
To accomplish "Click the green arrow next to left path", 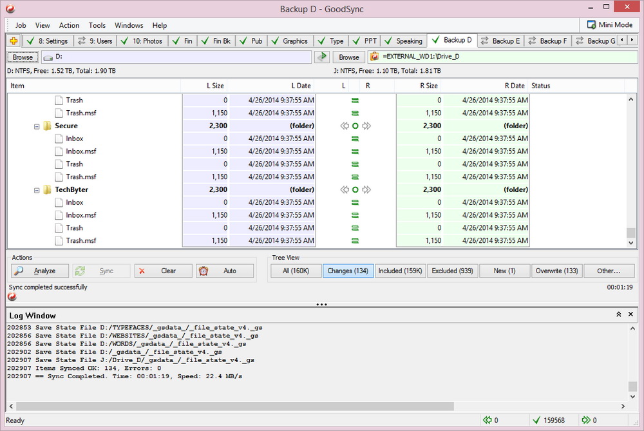I will click(x=323, y=57).
